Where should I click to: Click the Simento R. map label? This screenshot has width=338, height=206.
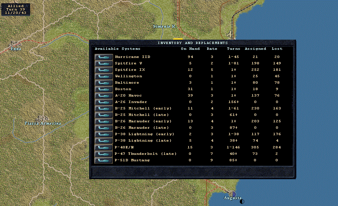coord(165,26)
